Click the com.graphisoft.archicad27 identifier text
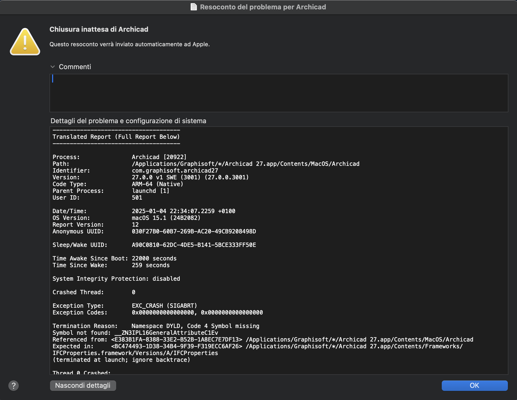The height and width of the screenshot is (400, 517). coord(175,171)
